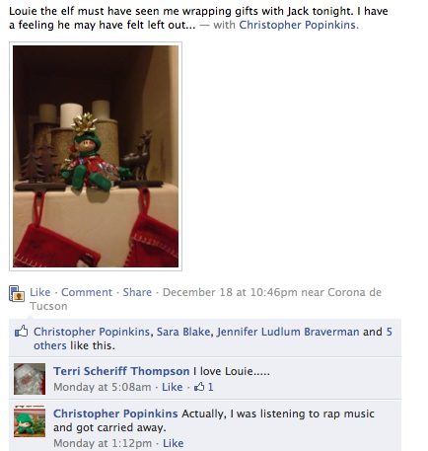
Task: Open Corona de Tucson location link
Action: pyautogui.click(x=206, y=299)
